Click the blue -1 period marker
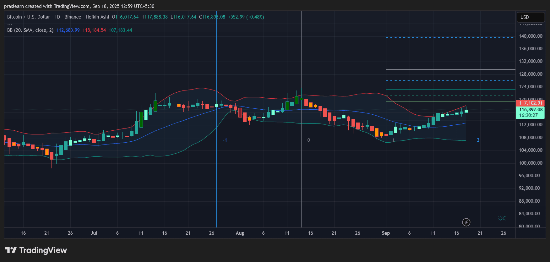 coord(225,140)
